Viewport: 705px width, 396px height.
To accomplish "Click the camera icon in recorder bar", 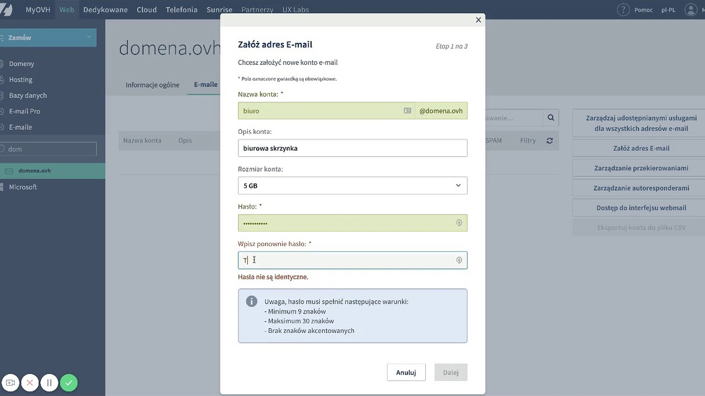I will coord(10,383).
